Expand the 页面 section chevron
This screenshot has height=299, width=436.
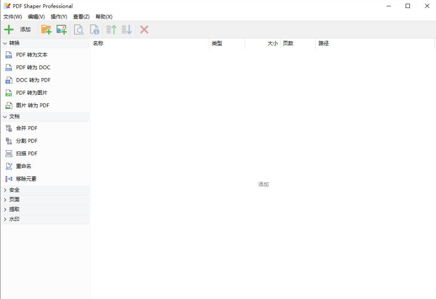click(x=5, y=200)
